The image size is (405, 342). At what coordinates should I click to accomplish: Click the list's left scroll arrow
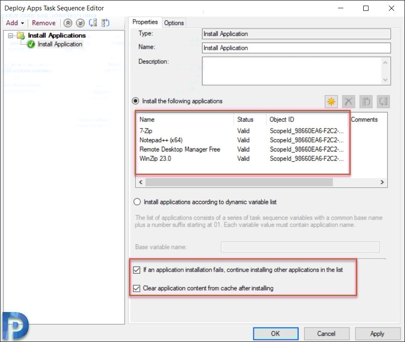140,182
